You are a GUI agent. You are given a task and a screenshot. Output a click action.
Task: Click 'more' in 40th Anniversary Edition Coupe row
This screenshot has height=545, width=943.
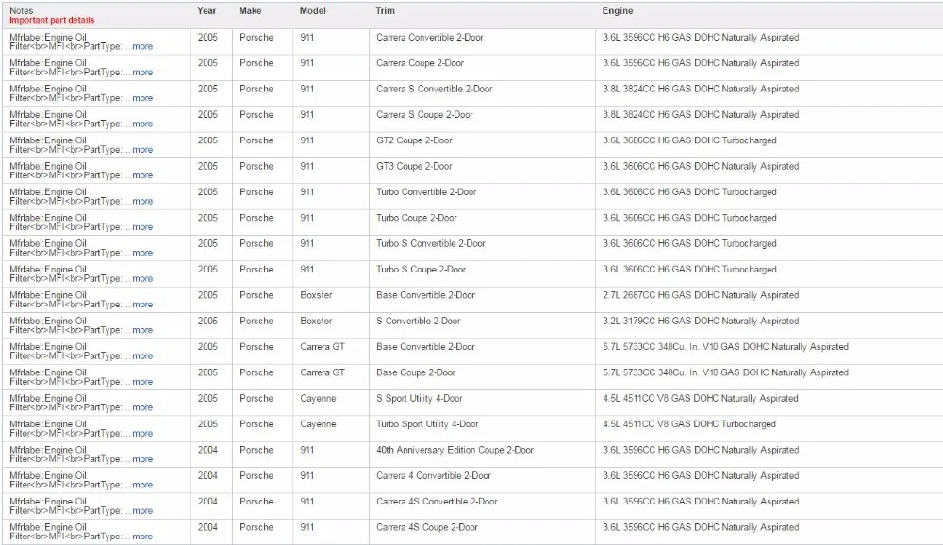coord(142,459)
